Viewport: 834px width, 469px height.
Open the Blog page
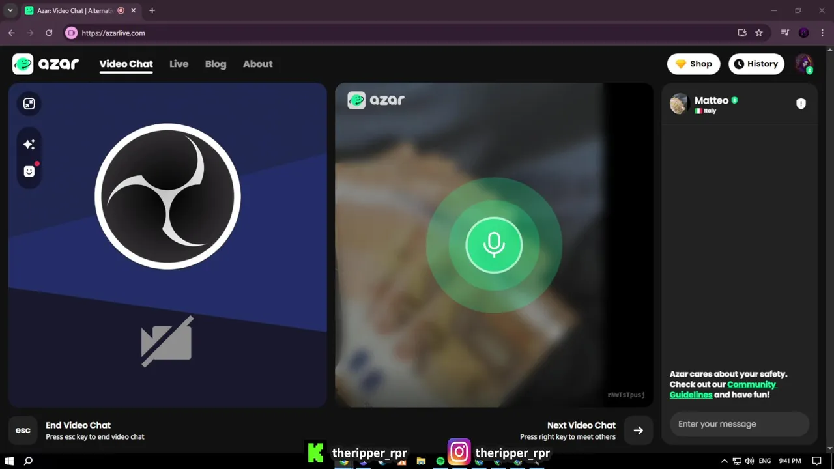216,64
